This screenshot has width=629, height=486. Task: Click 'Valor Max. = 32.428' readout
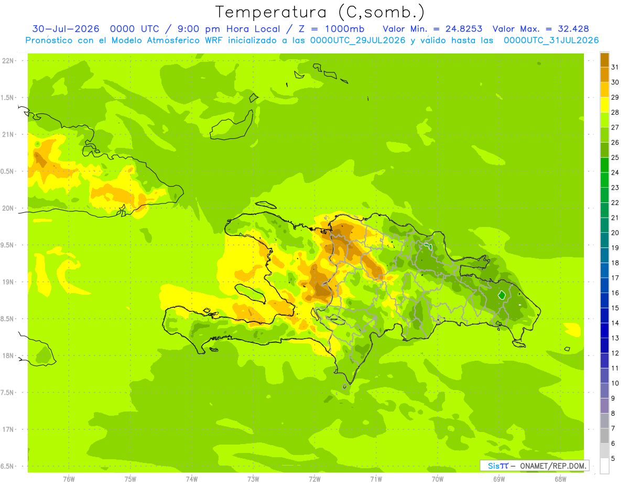pos(540,29)
